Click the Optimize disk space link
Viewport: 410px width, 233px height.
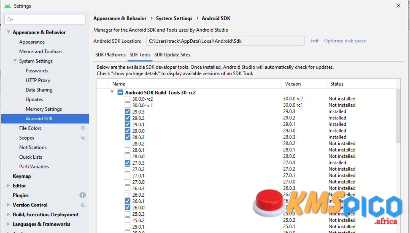(345, 41)
